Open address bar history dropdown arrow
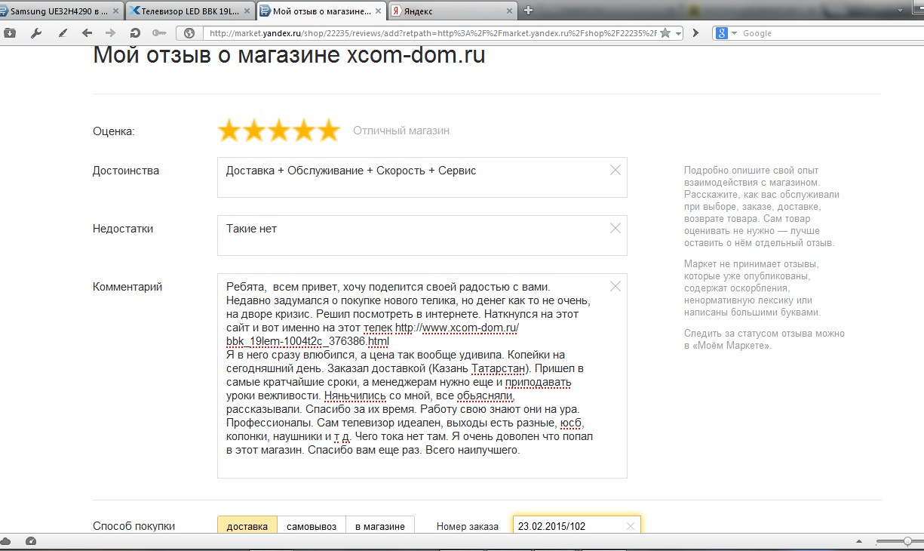The height and width of the screenshot is (551, 924). tap(678, 33)
